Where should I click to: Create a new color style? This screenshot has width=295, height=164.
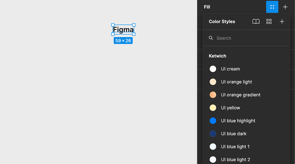tap(282, 22)
